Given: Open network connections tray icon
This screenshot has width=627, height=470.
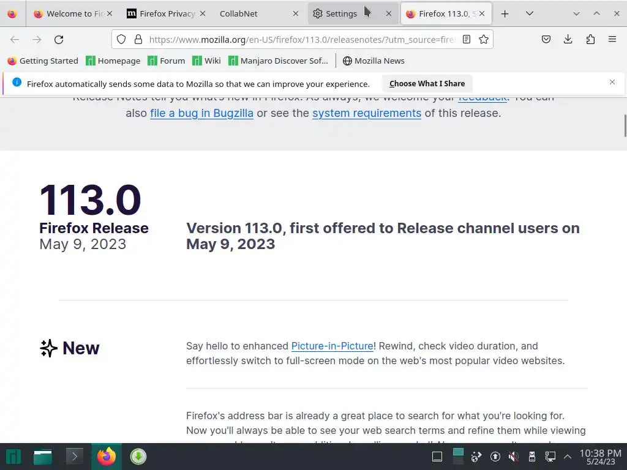Looking at the screenshot, I should point(550,457).
